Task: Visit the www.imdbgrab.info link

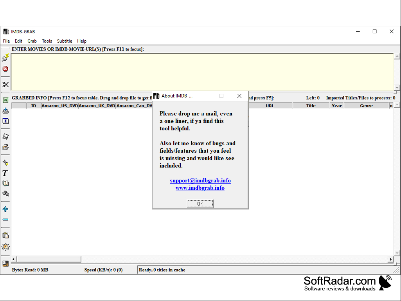Action: tap(200, 188)
